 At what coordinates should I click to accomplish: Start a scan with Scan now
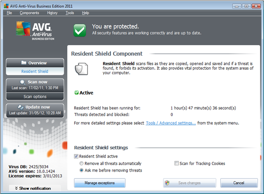35,85
